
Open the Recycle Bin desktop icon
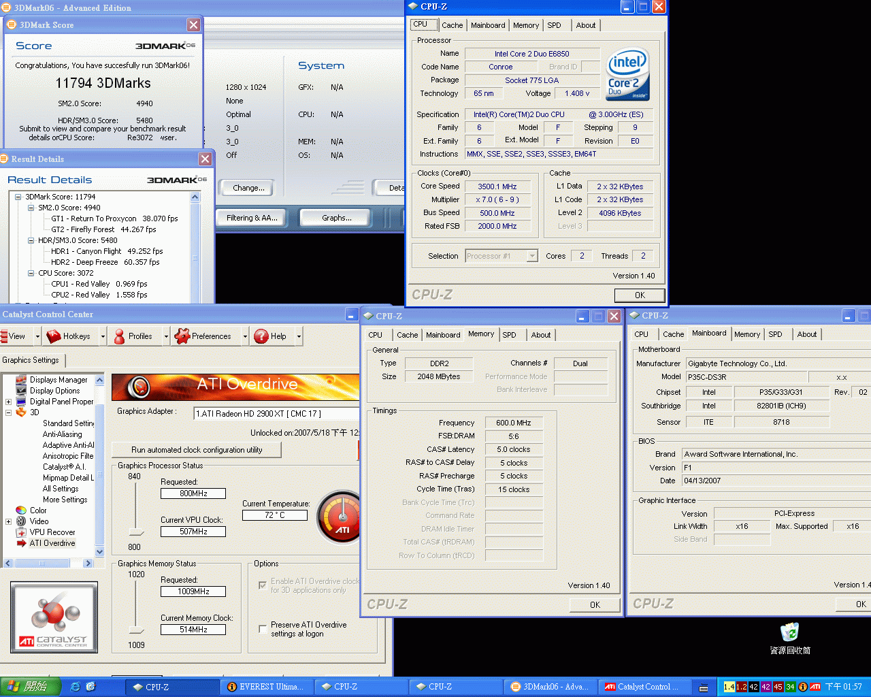789,632
